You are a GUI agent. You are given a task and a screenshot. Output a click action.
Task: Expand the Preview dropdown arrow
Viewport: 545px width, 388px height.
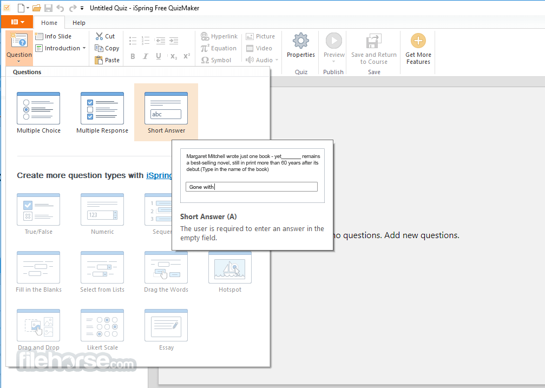tap(334, 62)
